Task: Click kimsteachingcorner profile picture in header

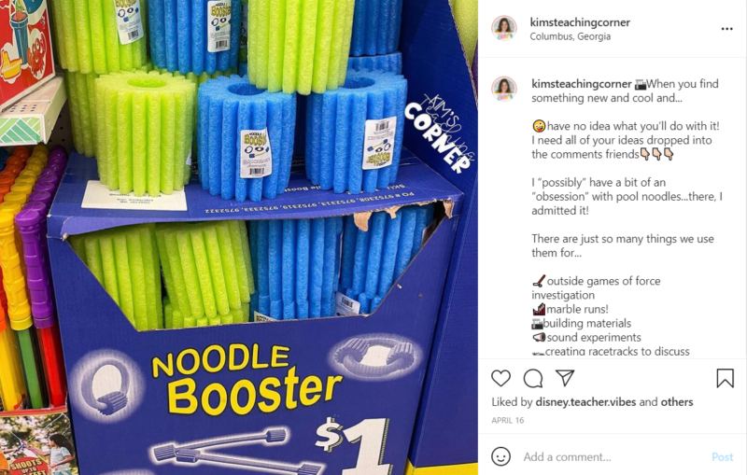Action: [x=504, y=28]
